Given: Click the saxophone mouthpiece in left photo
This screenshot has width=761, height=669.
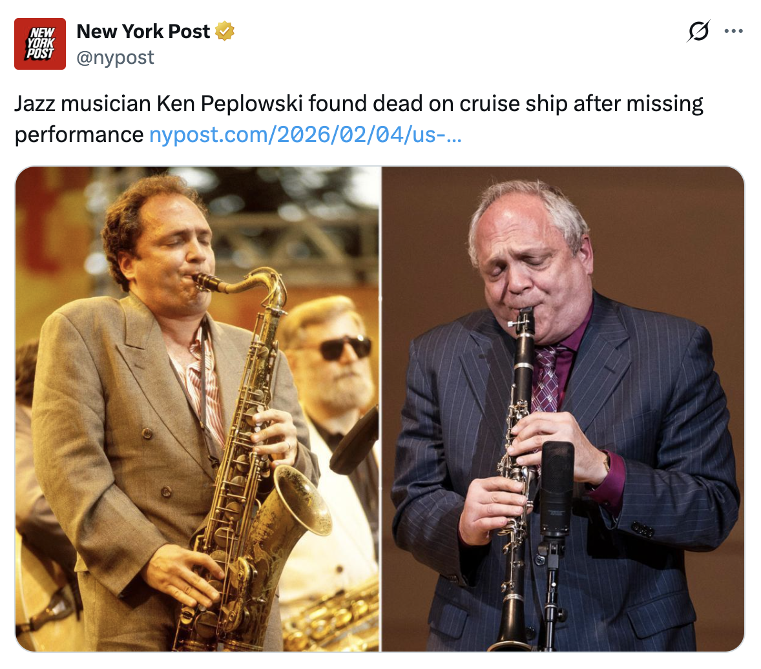Looking at the screenshot, I should tap(205, 281).
